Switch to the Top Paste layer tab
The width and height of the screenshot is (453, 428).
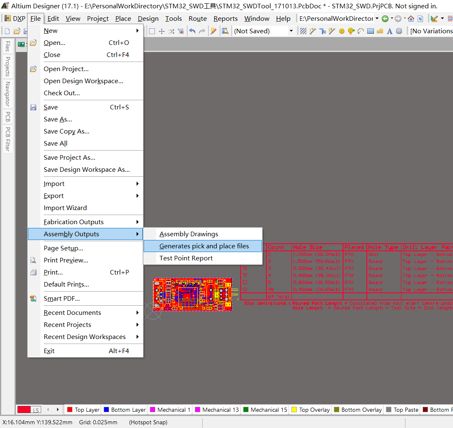(402, 410)
